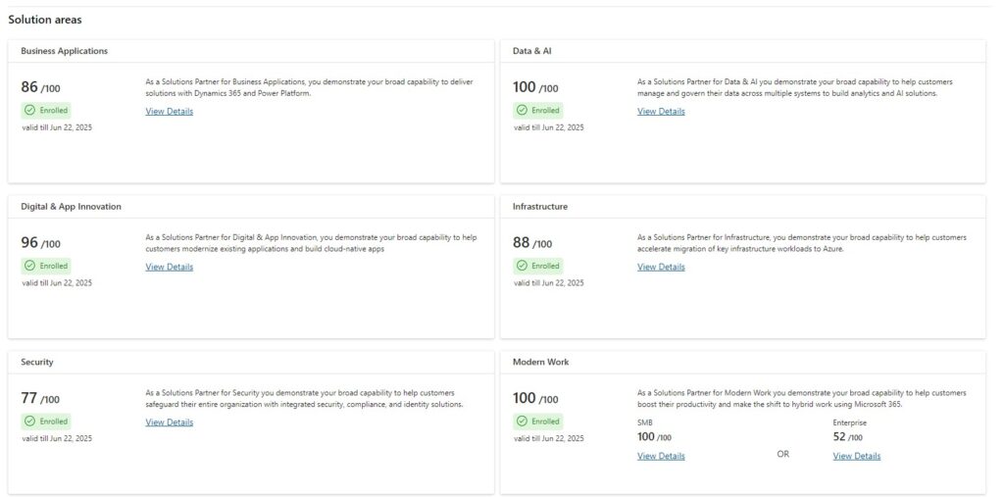This screenshot has width=1004, height=497.
Task: Open View Details for Infrastructure
Action: pyautogui.click(x=661, y=267)
